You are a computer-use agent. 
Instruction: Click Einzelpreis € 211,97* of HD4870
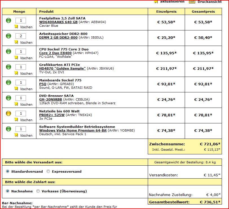[166, 68]
